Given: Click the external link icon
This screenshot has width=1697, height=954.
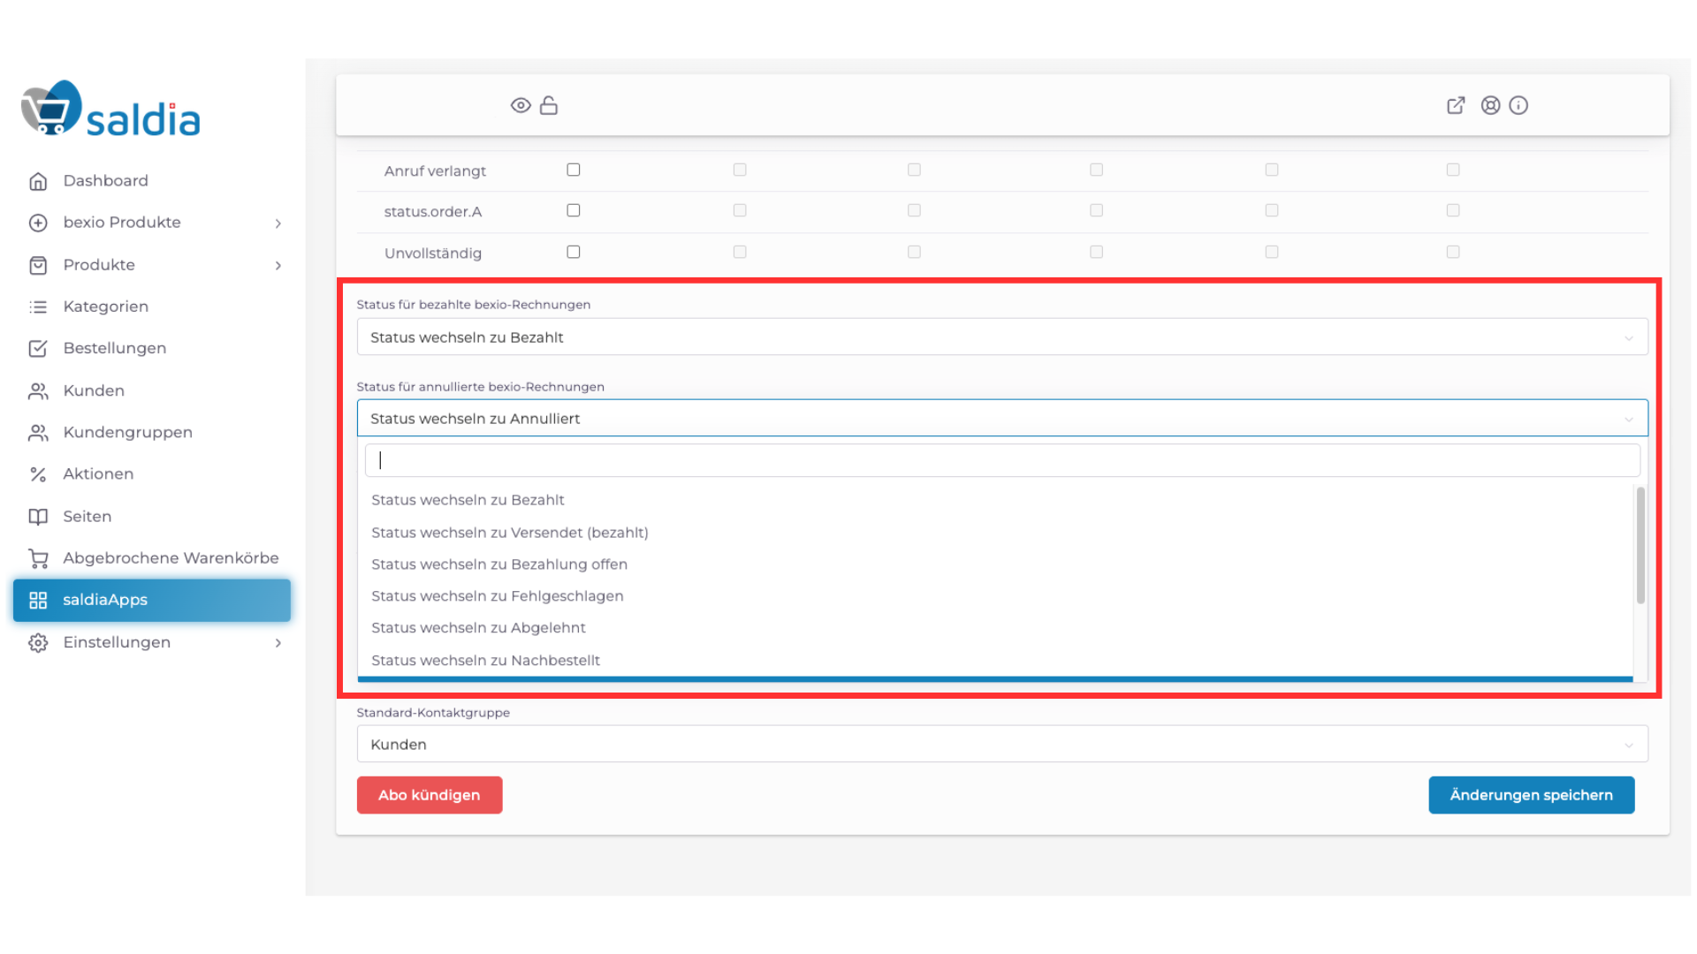Looking at the screenshot, I should 1456,105.
